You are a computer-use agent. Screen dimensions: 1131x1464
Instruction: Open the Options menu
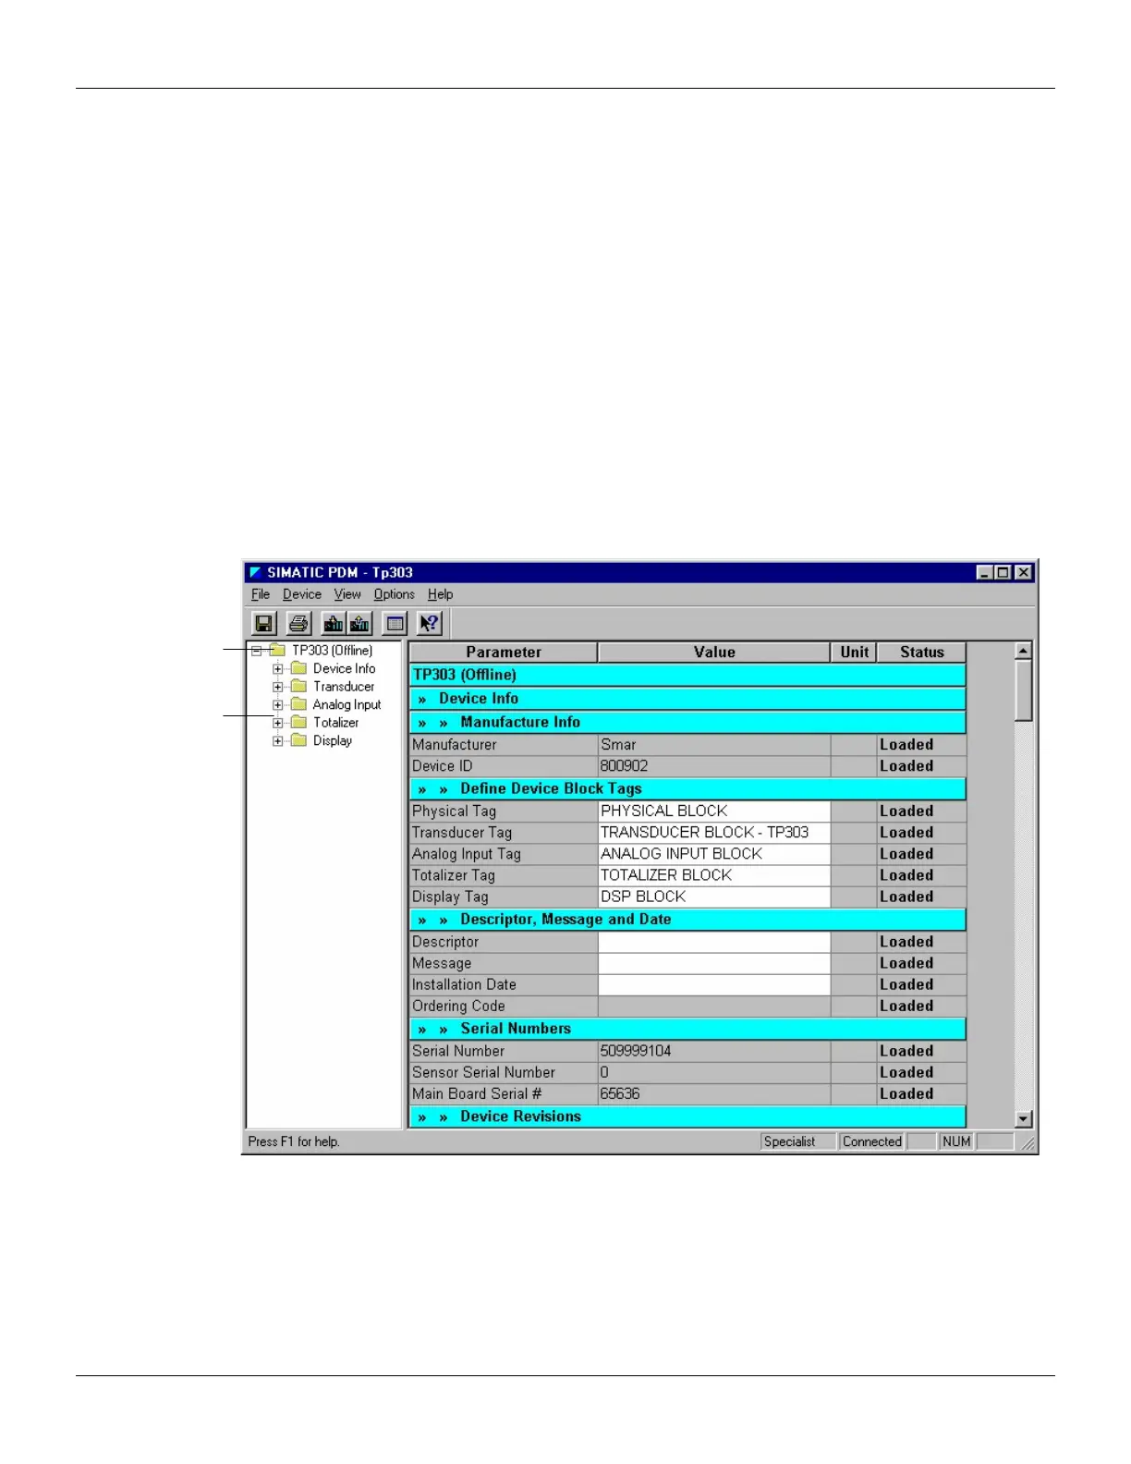coord(394,594)
